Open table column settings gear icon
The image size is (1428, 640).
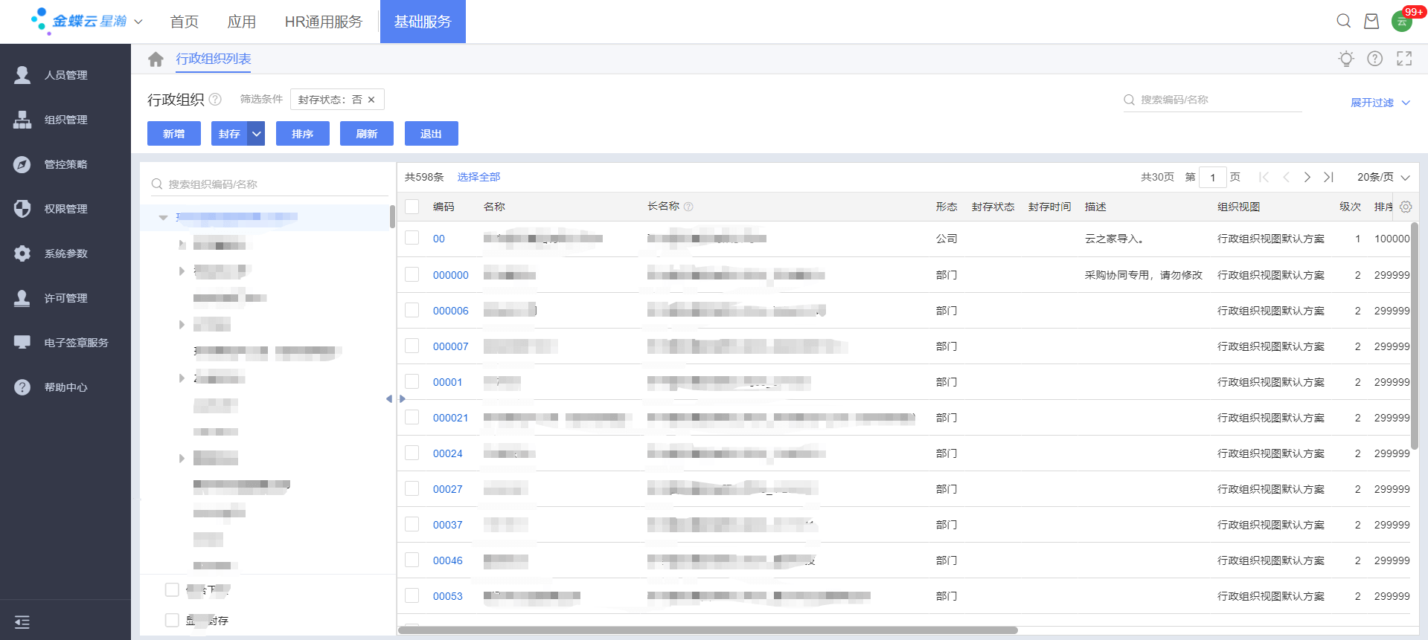[1406, 207]
